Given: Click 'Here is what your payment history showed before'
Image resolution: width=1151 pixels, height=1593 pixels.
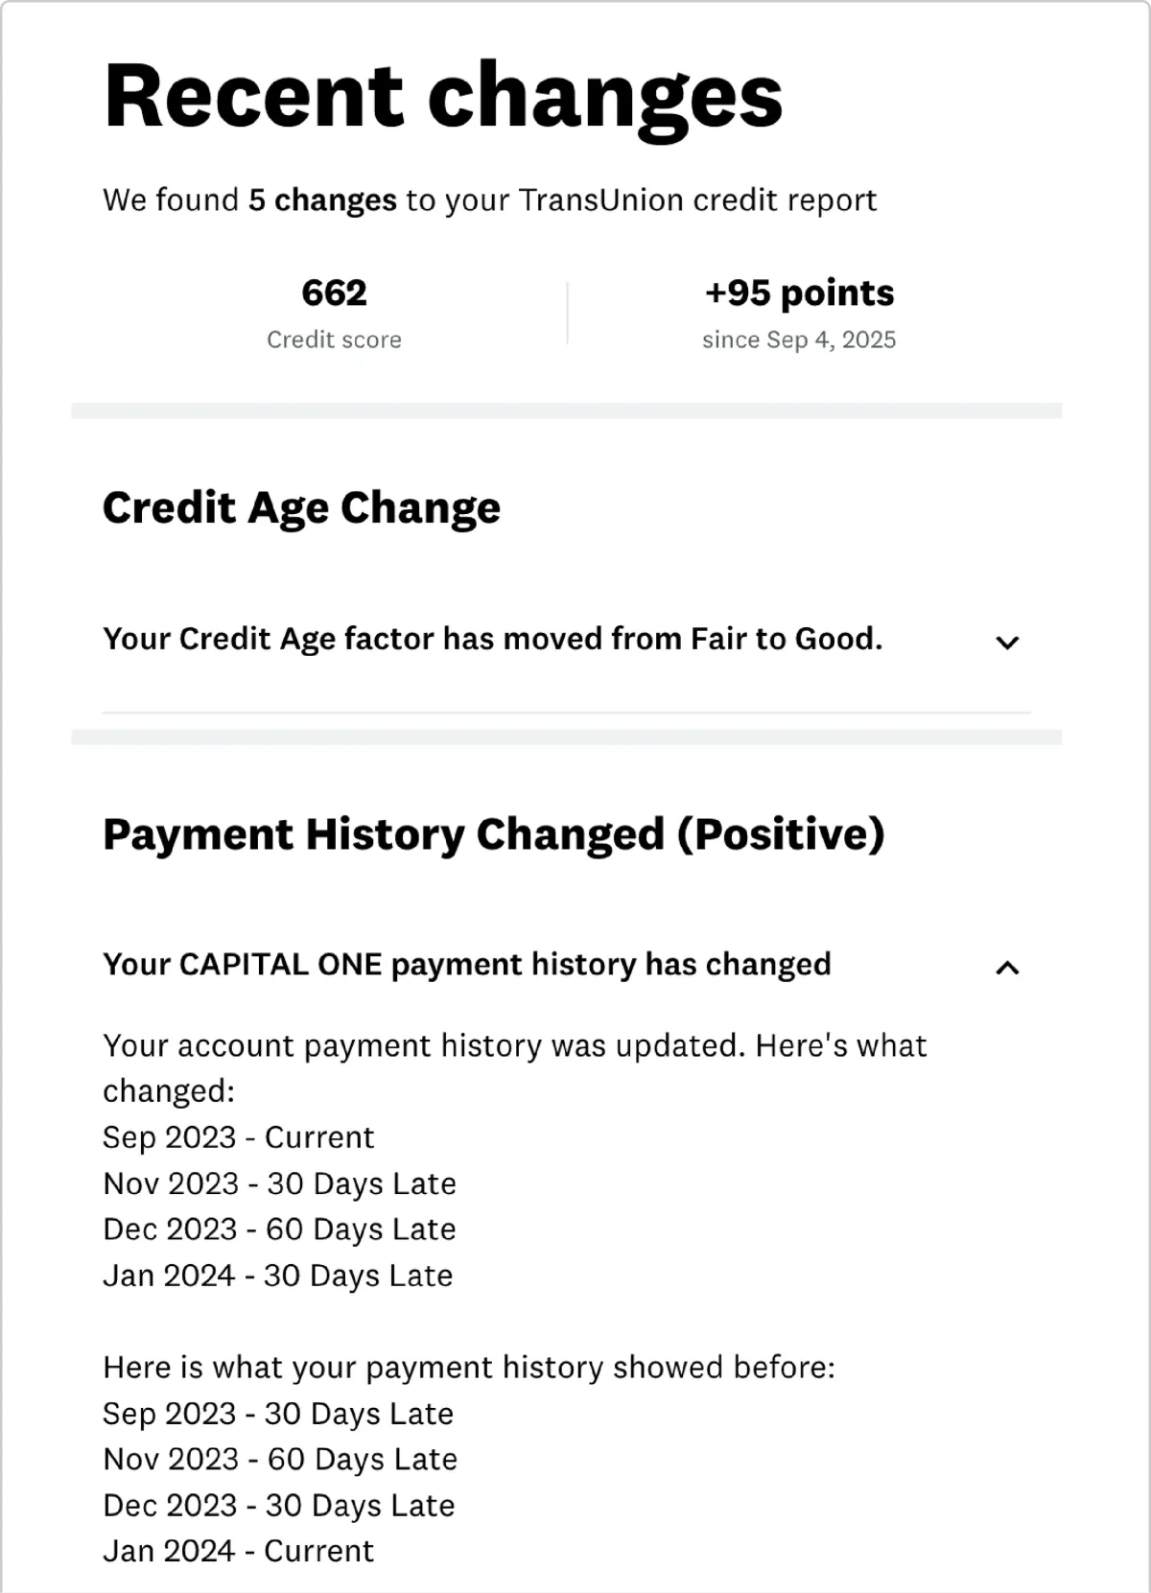Looking at the screenshot, I should [469, 1368].
